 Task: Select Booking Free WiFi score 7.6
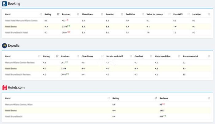(175, 27)
